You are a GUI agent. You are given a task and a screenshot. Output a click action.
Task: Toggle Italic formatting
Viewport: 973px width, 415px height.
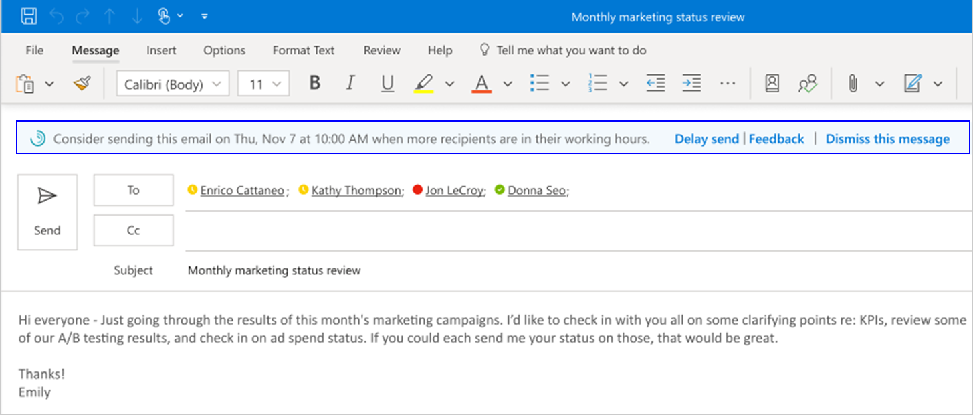point(350,84)
